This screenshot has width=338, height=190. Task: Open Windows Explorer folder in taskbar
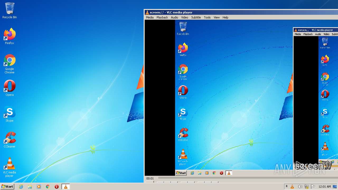point(30,187)
